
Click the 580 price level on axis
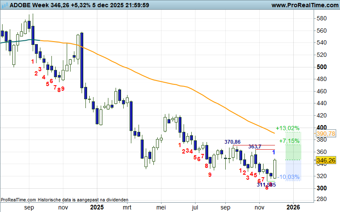[322, 19]
